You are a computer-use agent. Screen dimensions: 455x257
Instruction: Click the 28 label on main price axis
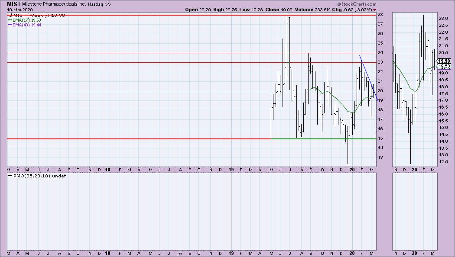[380, 14]
